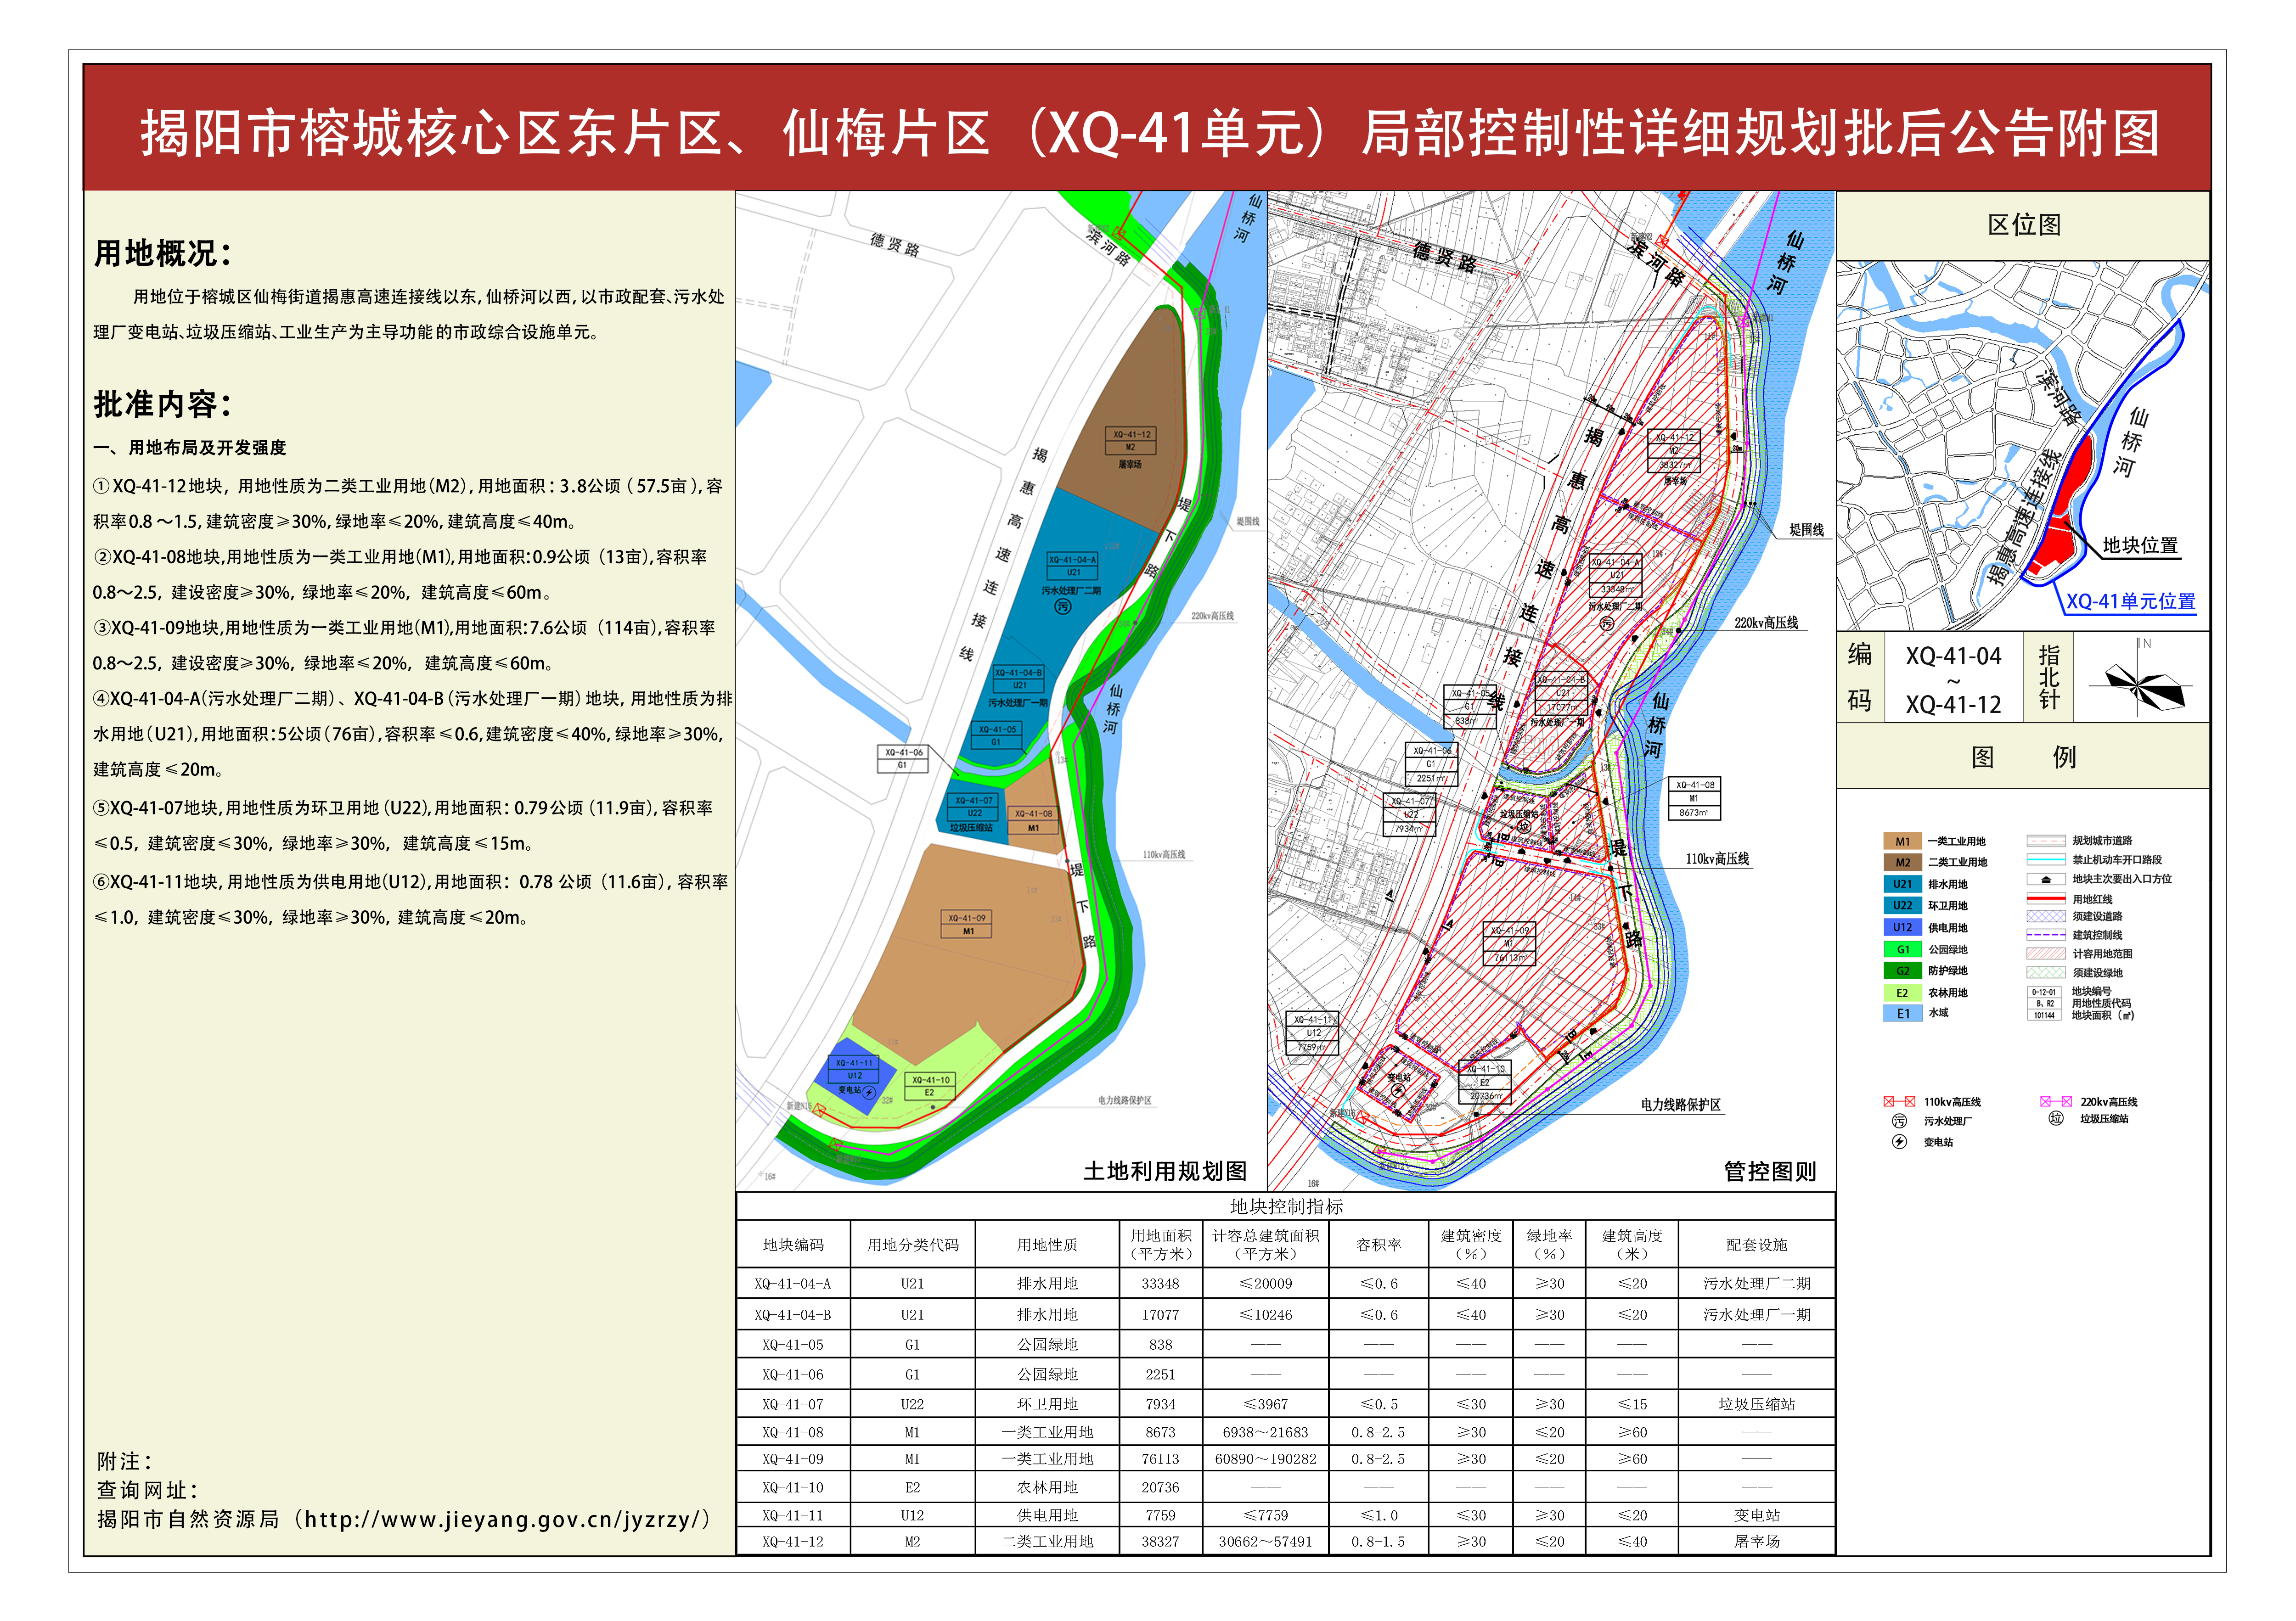Viewport: 2296px width, 1621px height.
Task: Click the 一、用地布局及开发强度 subheading
Action: click(x=190, y=448)
